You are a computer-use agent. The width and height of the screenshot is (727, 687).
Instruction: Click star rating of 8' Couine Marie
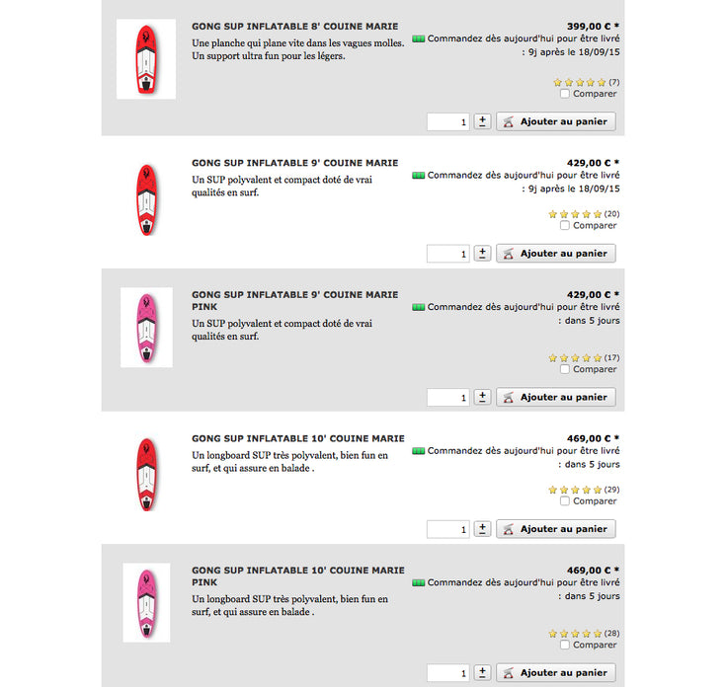tap(579, 82)
